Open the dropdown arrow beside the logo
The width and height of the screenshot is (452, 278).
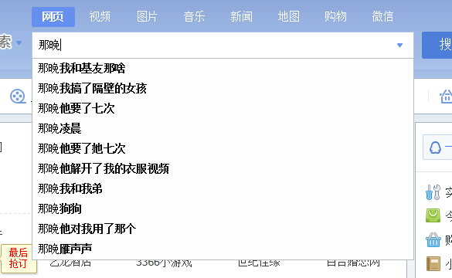19,43
